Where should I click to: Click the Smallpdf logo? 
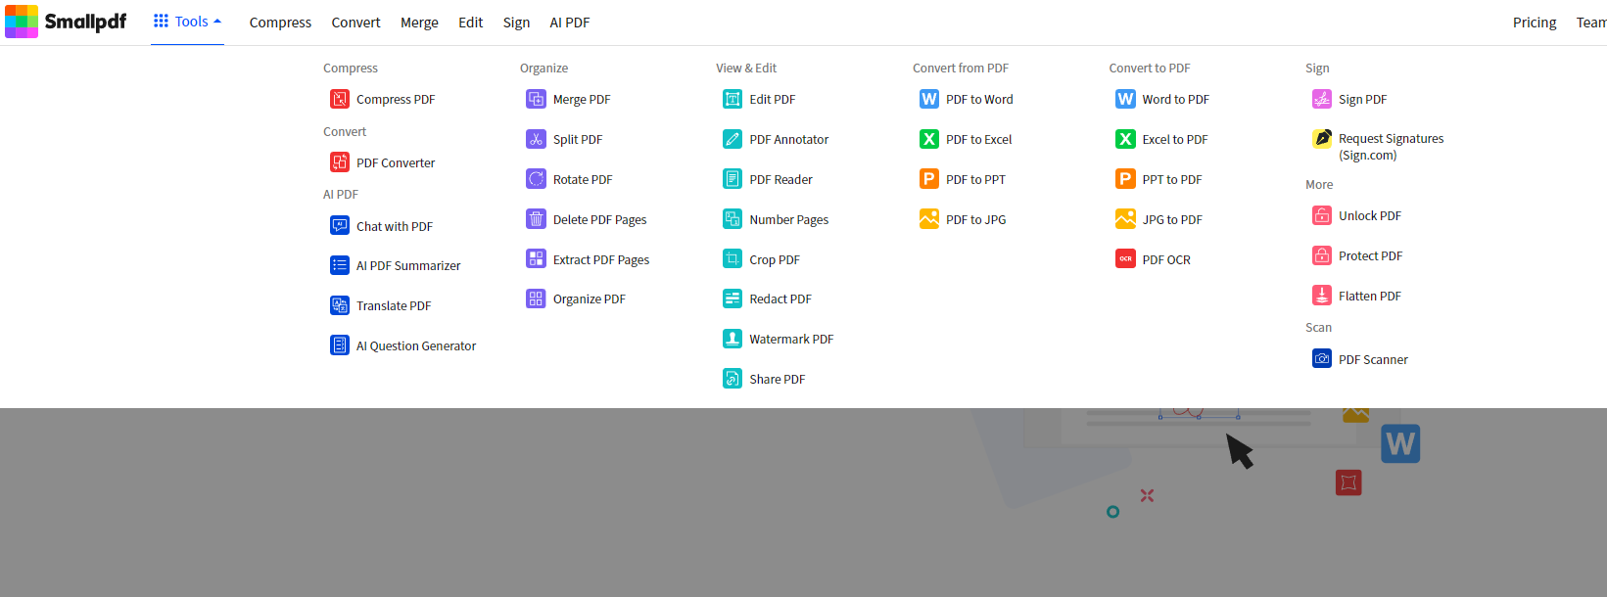click(66, 22)
